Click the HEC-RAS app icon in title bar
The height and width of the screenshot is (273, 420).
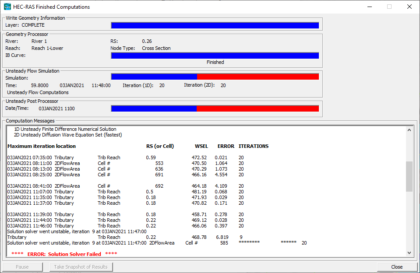coord(7,7)
